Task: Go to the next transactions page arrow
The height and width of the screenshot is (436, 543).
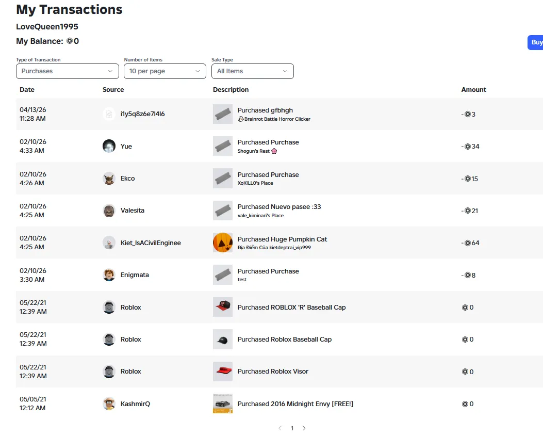Action: tap(304, 428)
